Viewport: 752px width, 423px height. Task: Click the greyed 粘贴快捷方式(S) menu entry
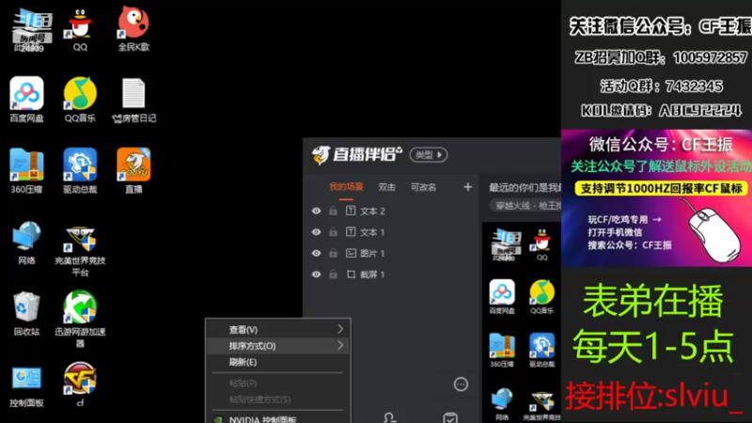tap(278, 399)
